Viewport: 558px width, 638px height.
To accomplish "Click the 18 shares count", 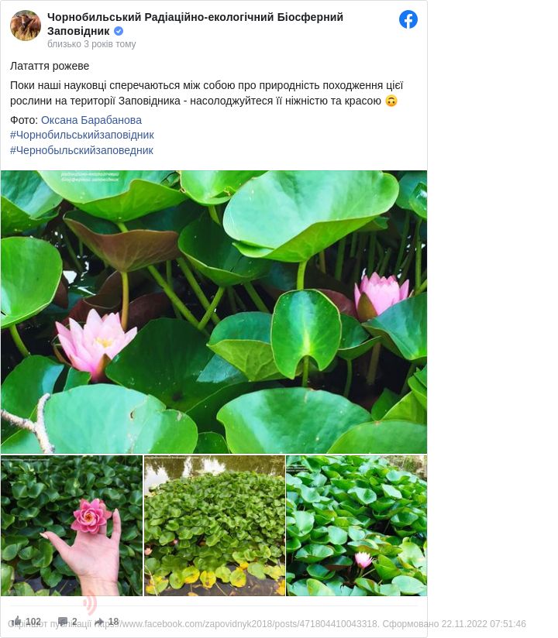I will [113, 621].
